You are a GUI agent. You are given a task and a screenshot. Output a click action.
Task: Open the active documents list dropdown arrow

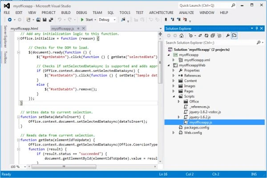point(161,29)
